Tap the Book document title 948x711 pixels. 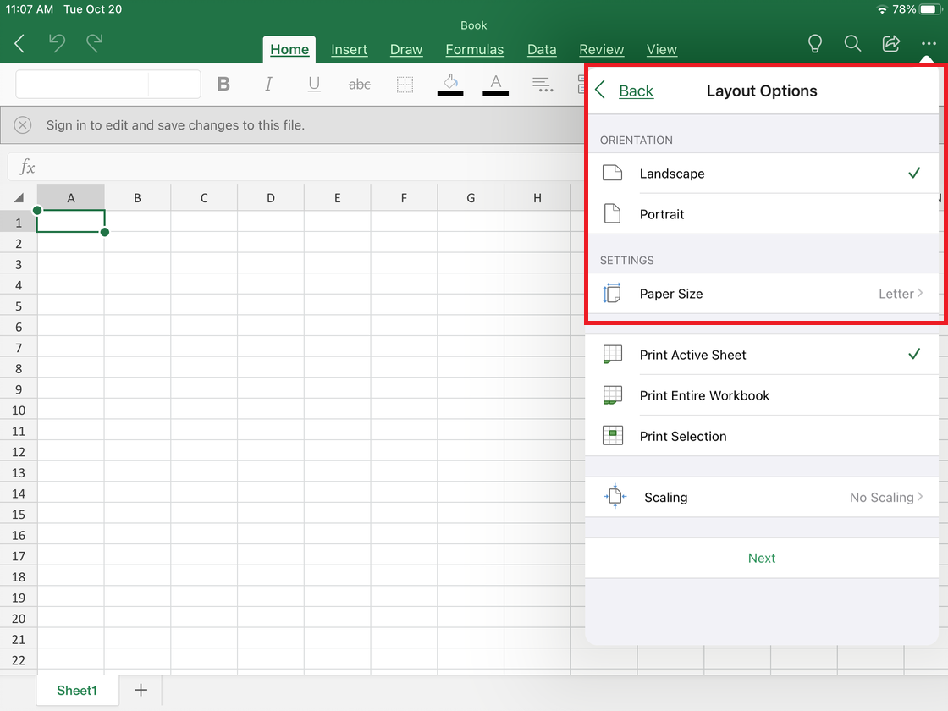pyautogui.click(x=473, y=25)
